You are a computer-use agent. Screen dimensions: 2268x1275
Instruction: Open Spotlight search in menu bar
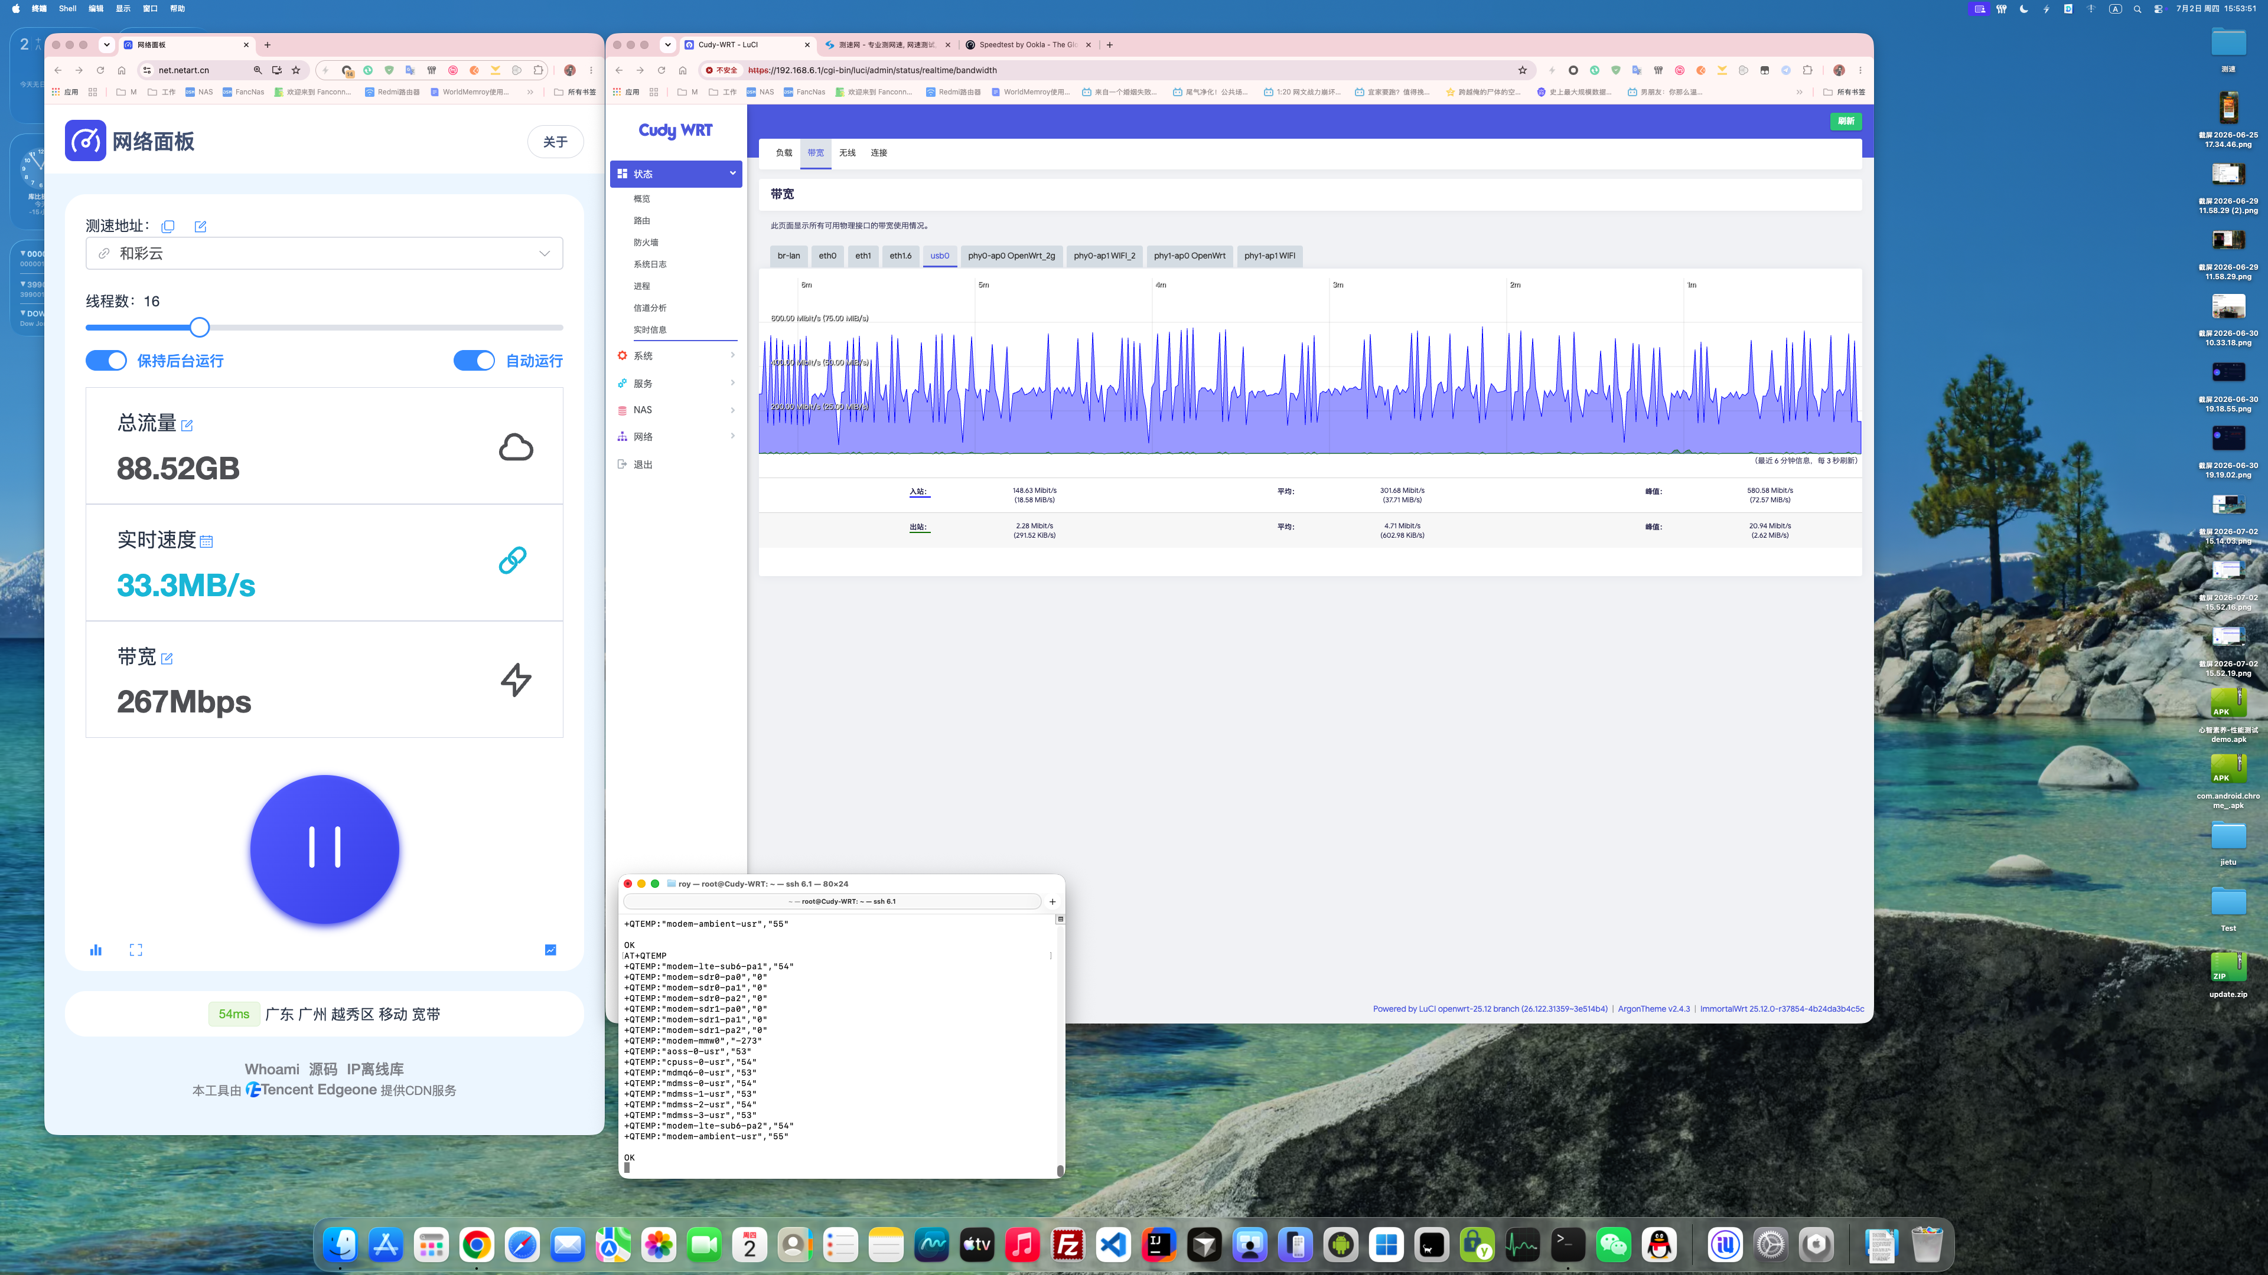click(x=2137, y=9)
